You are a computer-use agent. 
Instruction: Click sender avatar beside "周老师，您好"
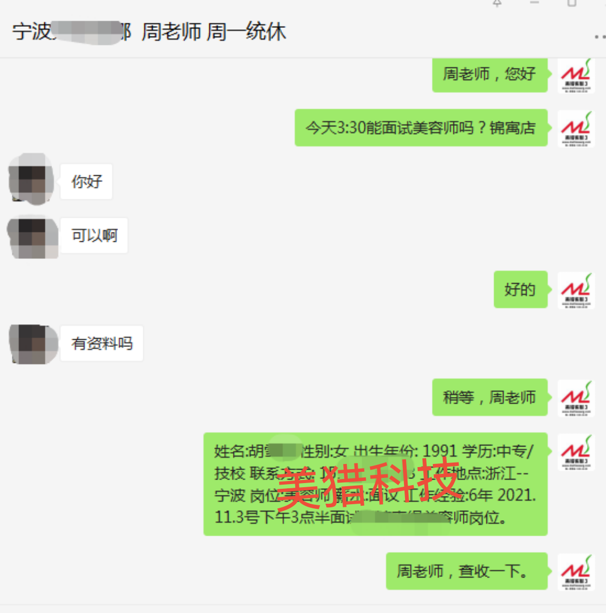[576, 75]
